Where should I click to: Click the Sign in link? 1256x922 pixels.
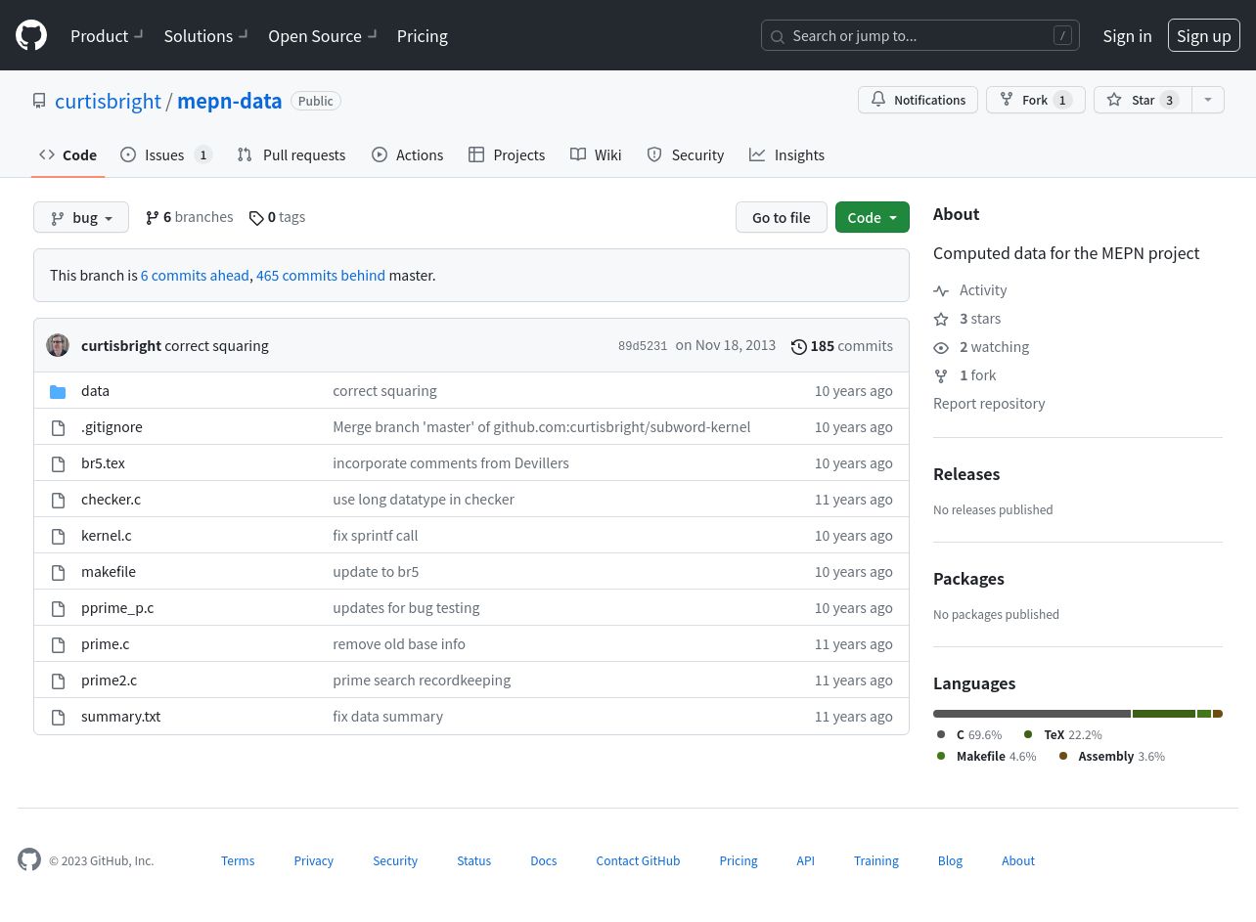tap(1127, 35)
